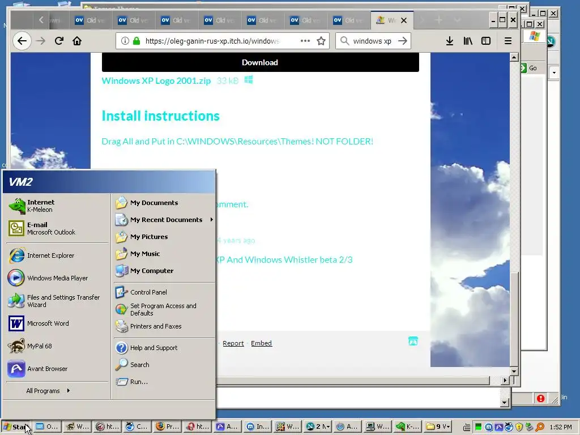The image size is (580, 435).
Task: Open Set Program Access and Defaults
Action: coord(164,309)
